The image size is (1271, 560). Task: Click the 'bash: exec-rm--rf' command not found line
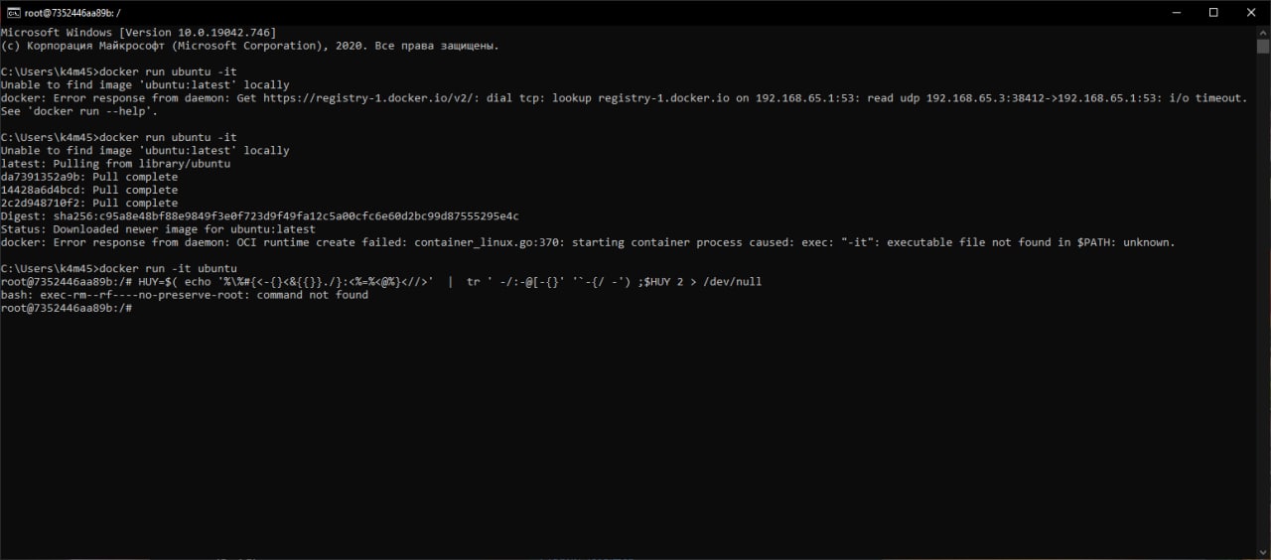click(184, 295)
